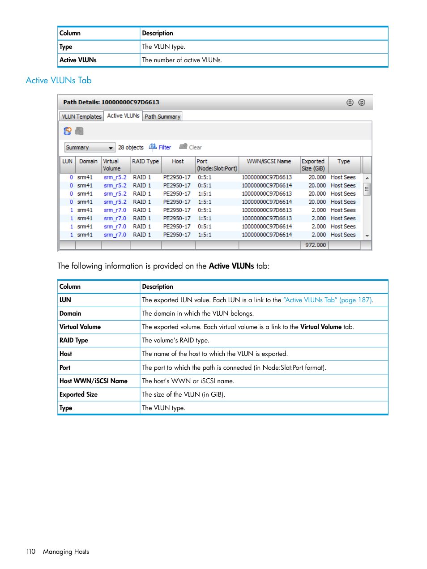Click the "Managing Hosts" footer text

(66, 552)
